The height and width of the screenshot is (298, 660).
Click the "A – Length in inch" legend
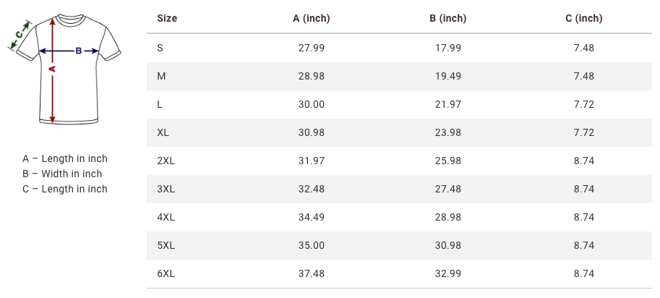[65, 158]
